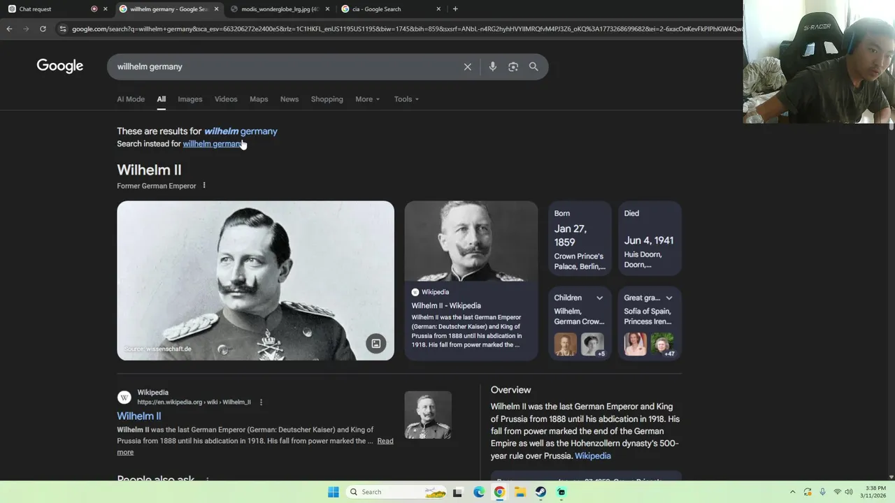Close the modis_wonderglobe_lrg.jpg tab
This screenshot has height=503, width=895.
(327, 9)
